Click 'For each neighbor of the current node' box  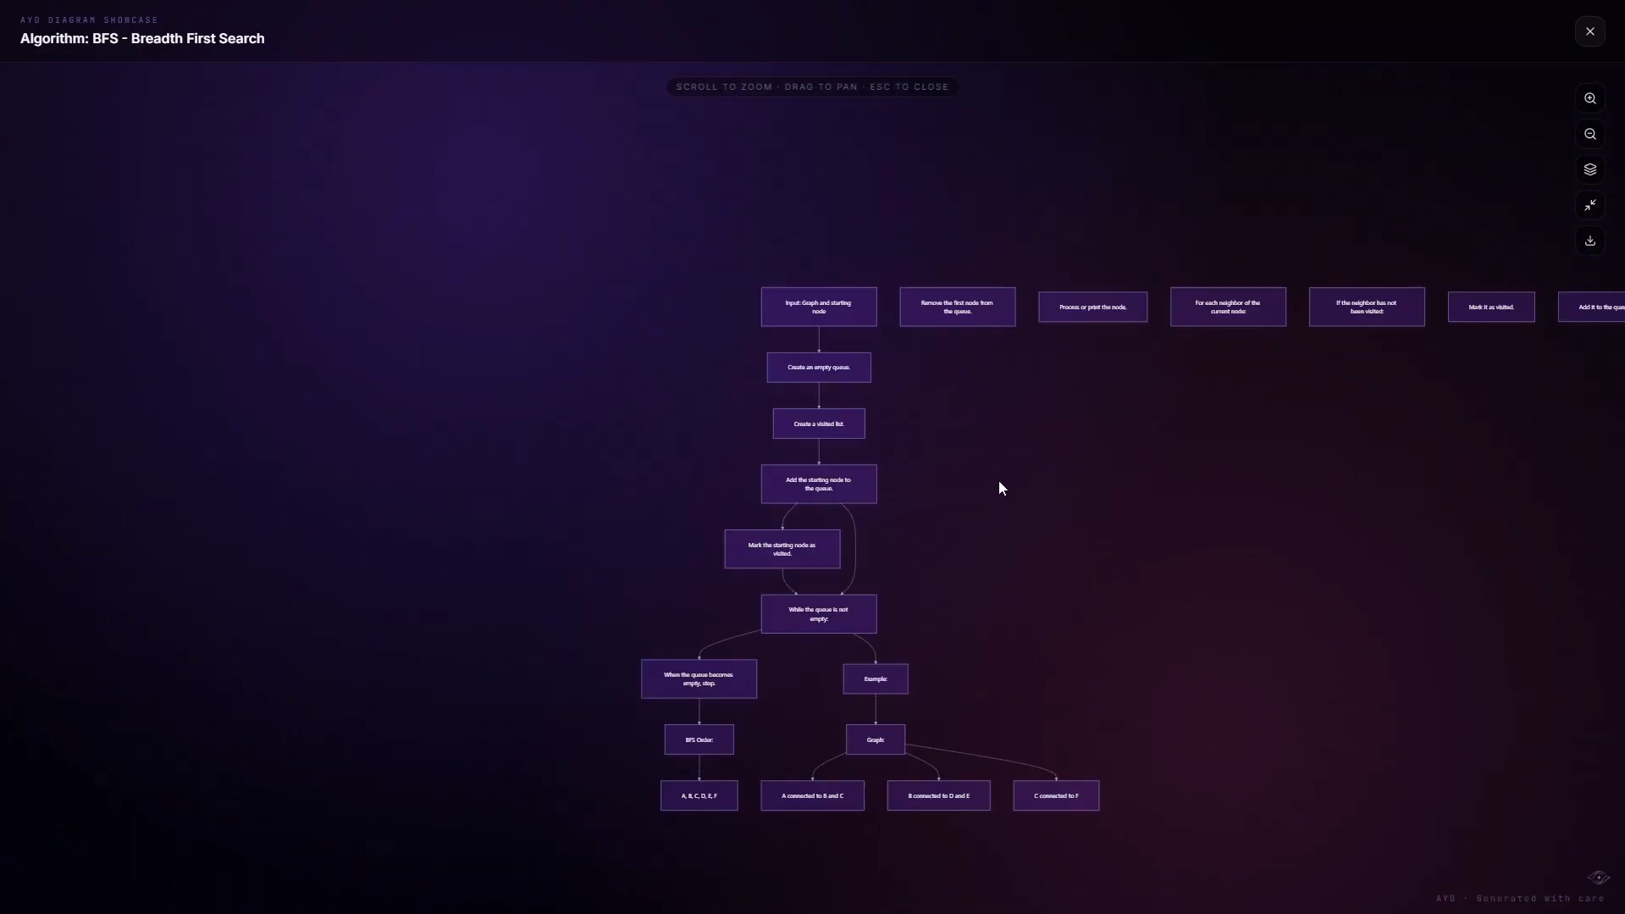tap(1228, 307)
